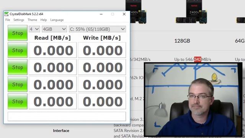Click the Stop button in the fourth results row
Screen dimensions: 245x138
(x=18, y=101)
